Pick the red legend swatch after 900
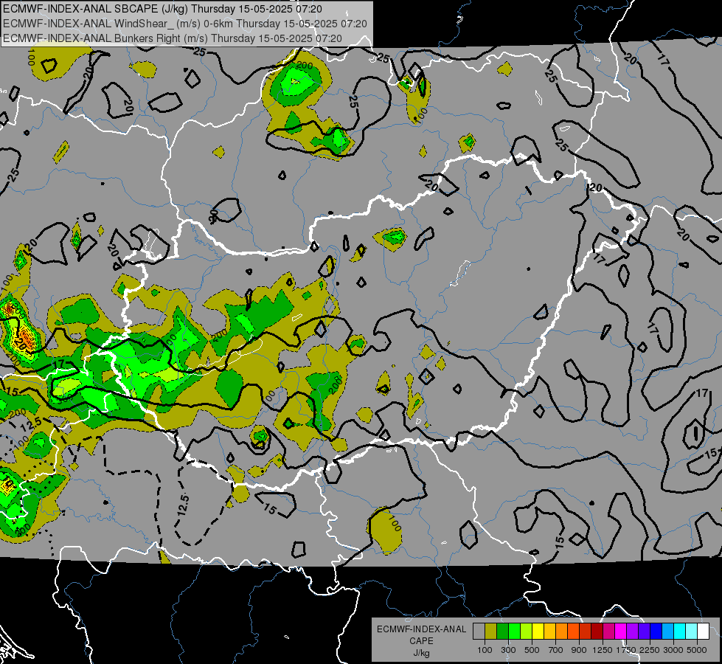 (x=586, y=631)
